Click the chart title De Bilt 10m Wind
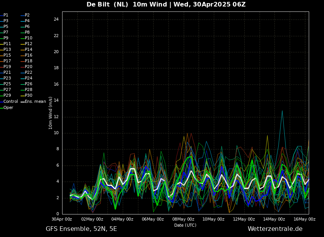324x237 pixels. 166,5
